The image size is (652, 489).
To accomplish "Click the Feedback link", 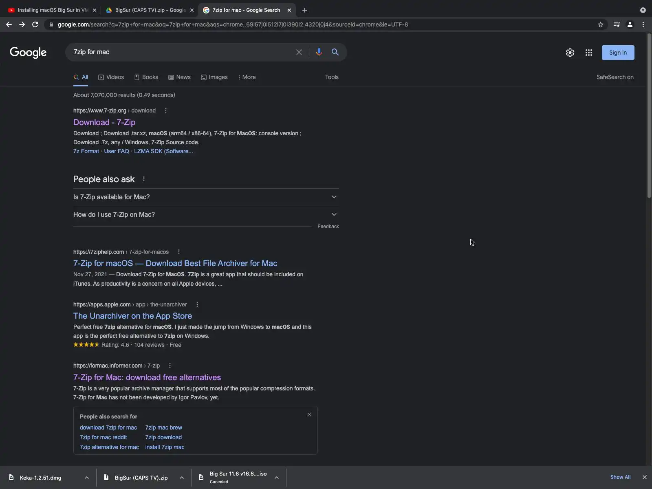I will (x=328, y=227).
